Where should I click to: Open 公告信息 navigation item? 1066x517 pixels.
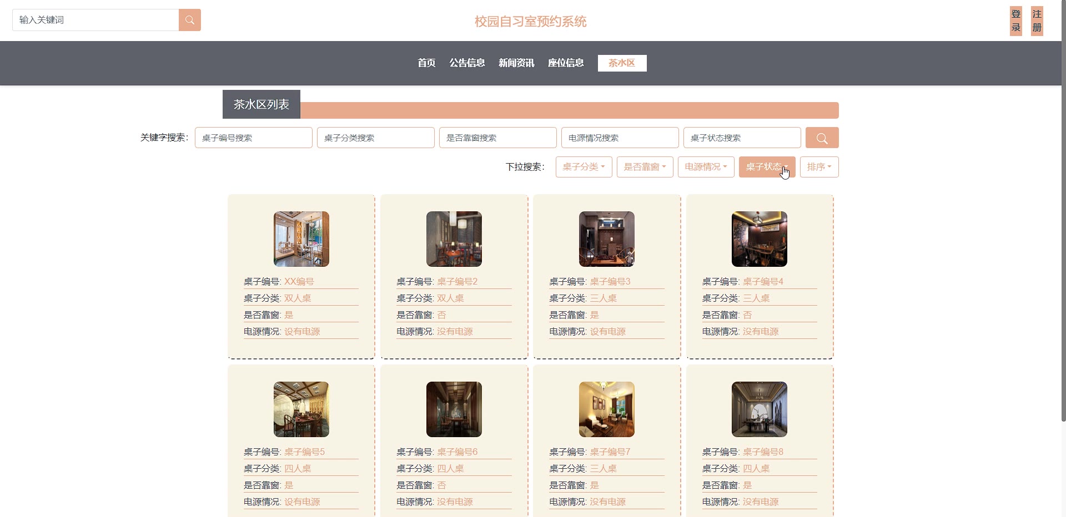coord(467,63)
